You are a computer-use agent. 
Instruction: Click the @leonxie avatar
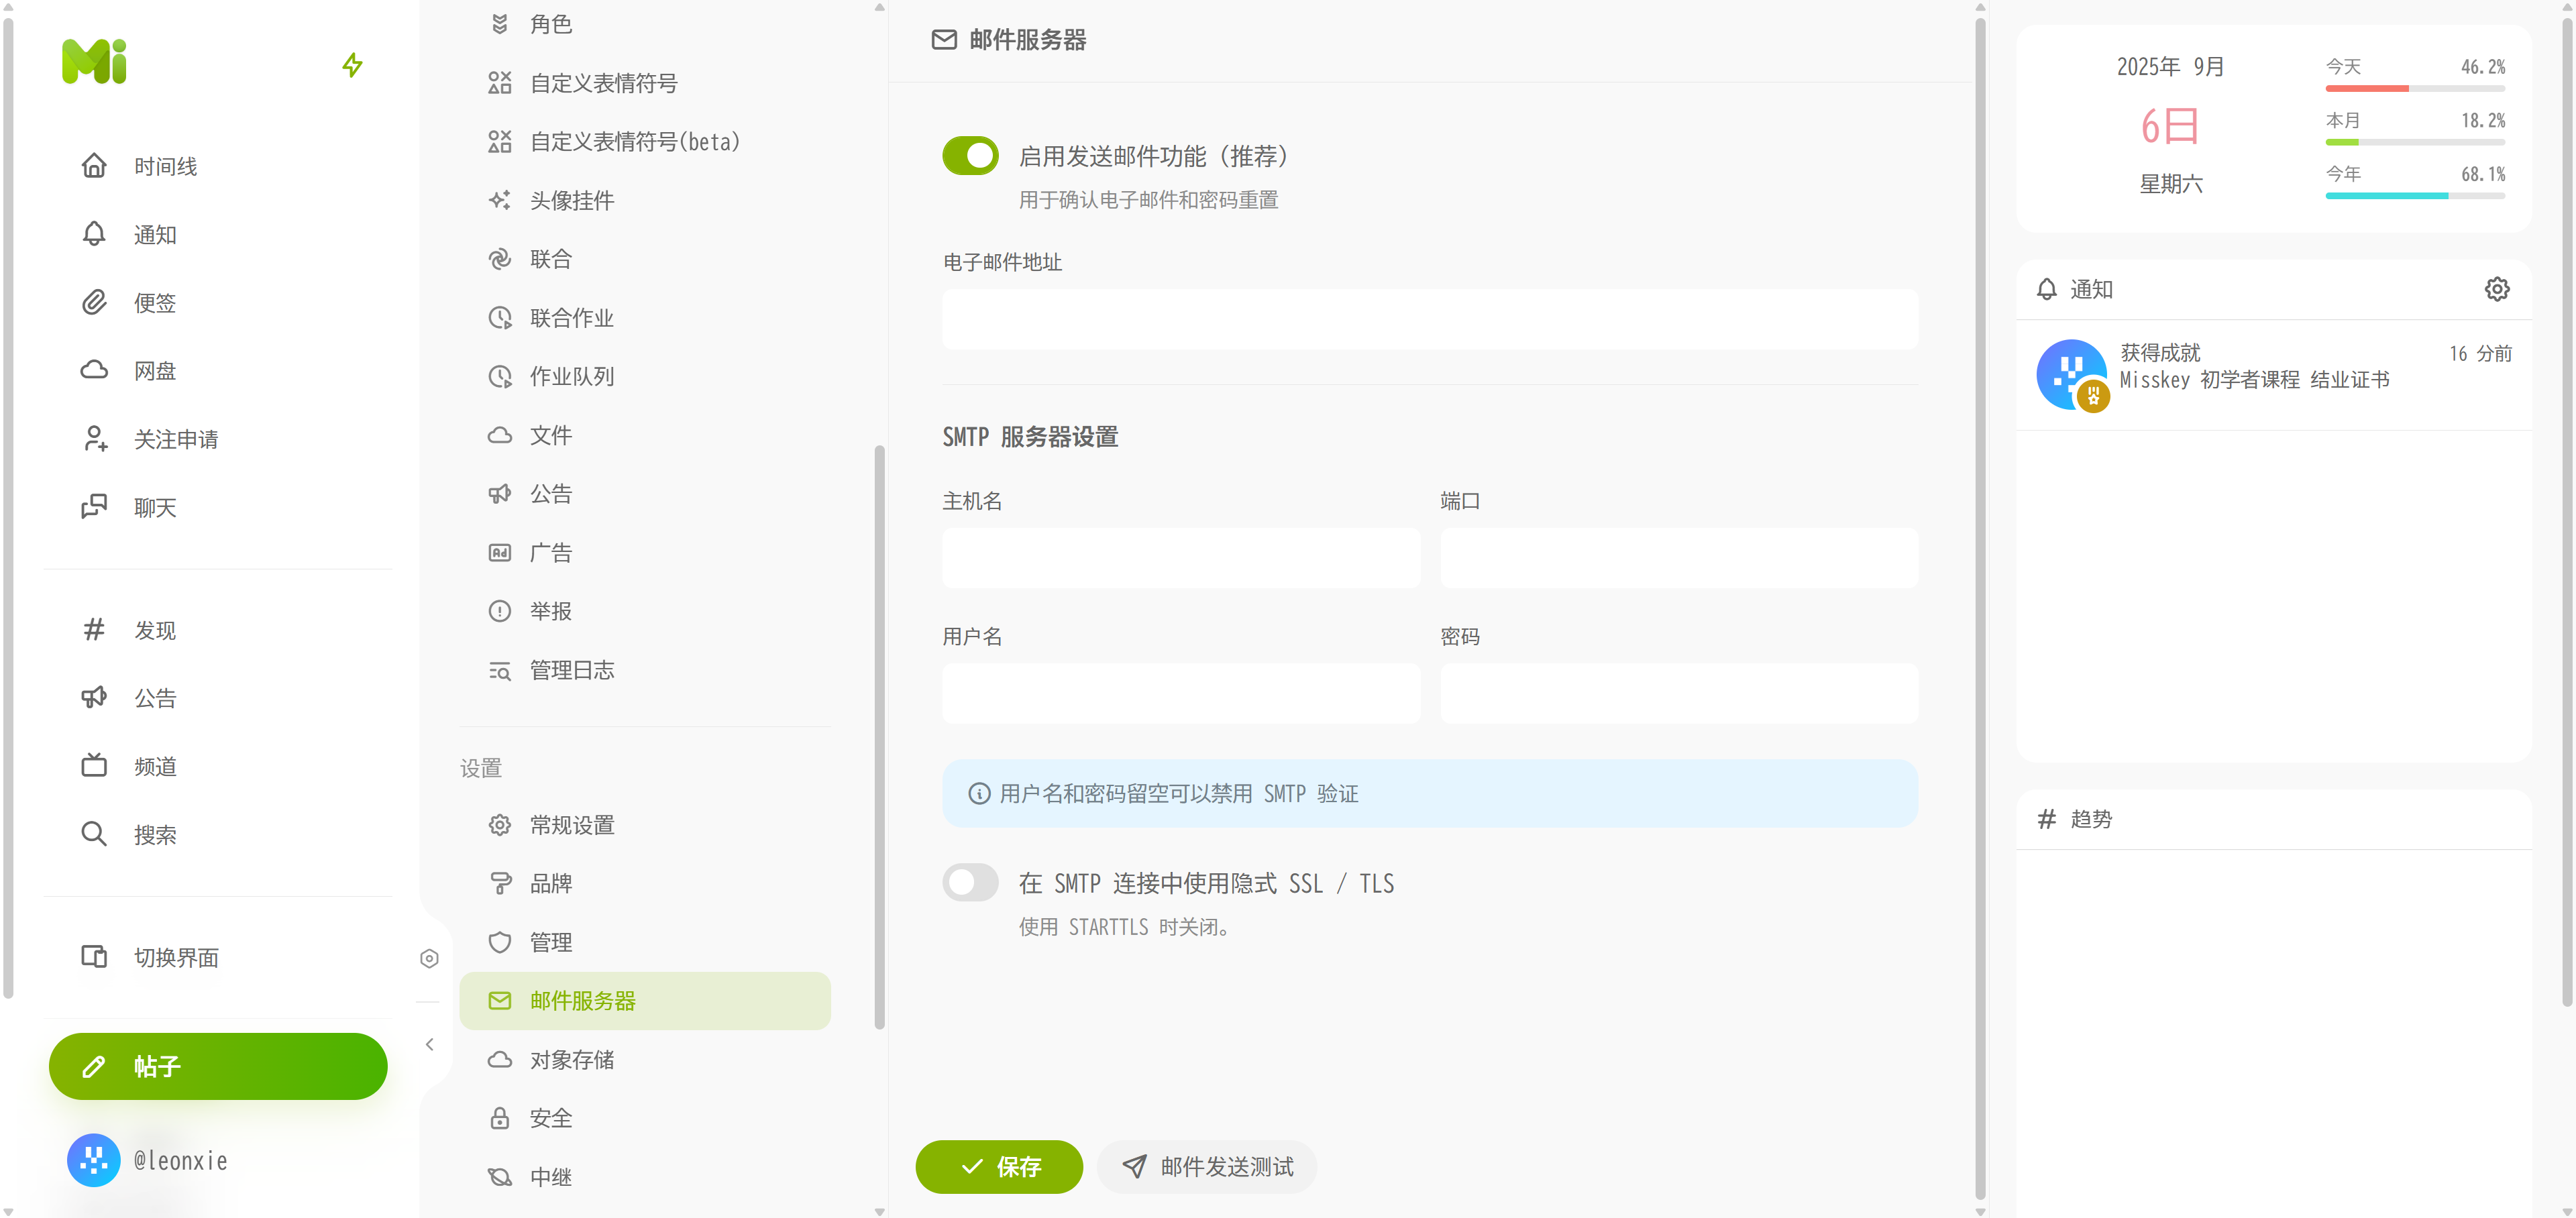94,1160
